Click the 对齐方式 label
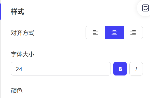 [23, 33]
